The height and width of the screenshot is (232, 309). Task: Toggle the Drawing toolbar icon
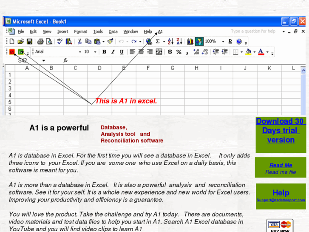(x=199, y=41)
